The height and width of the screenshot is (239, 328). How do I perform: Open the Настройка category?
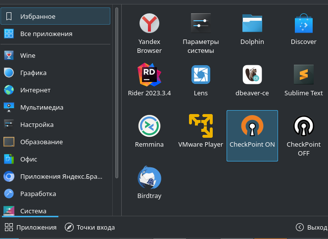[x=55, y=124]
